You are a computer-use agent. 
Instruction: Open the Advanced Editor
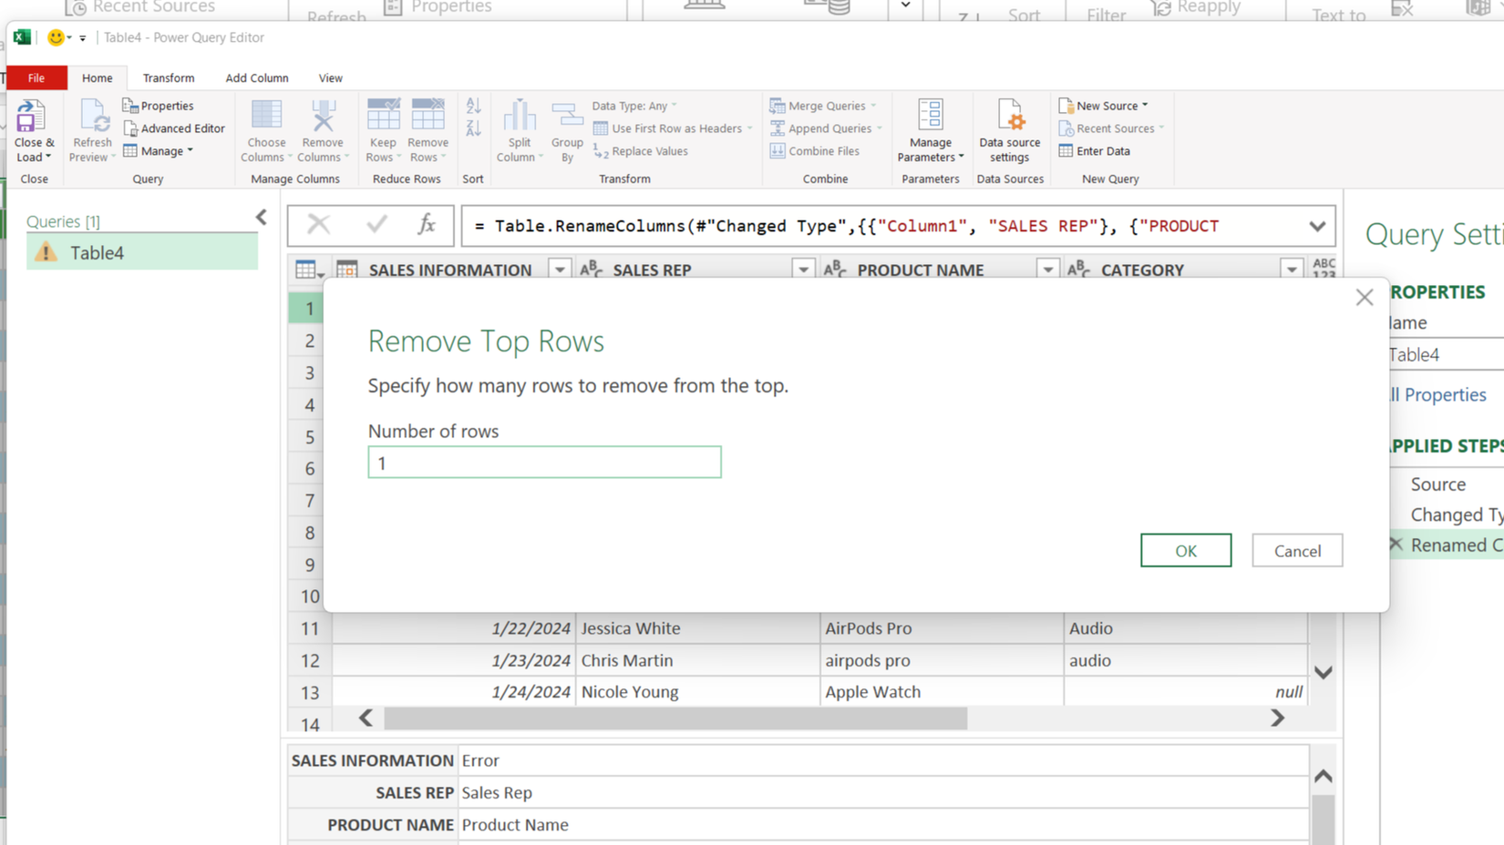174,127
